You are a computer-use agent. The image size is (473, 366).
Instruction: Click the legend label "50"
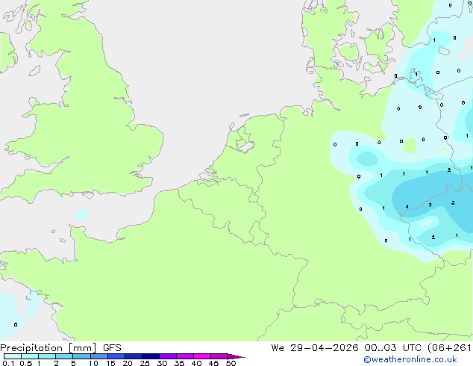[x=231, y=363]
